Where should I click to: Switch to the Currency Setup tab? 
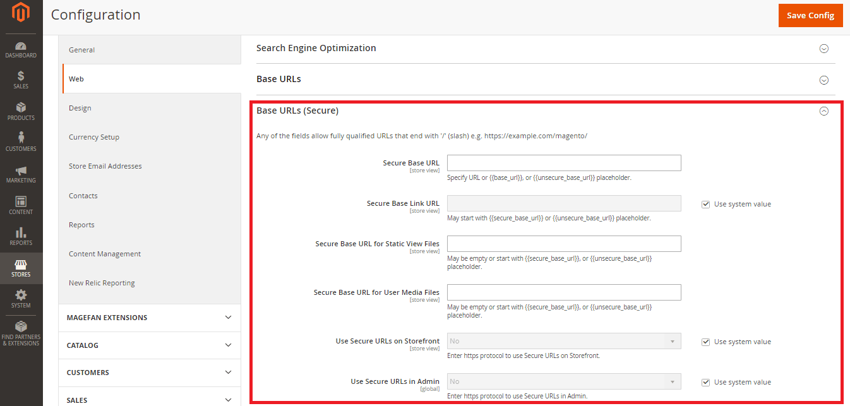pyautogui.click(x=94, y=137)
